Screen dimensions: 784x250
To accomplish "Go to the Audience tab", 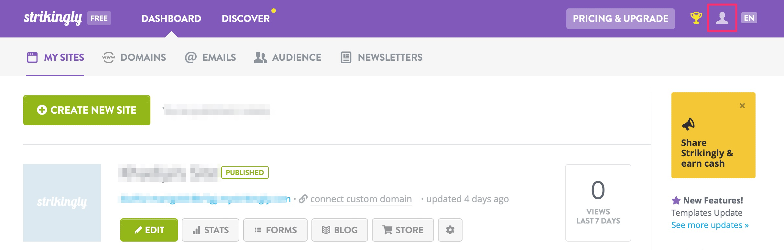I will click(x=288, y=57).
